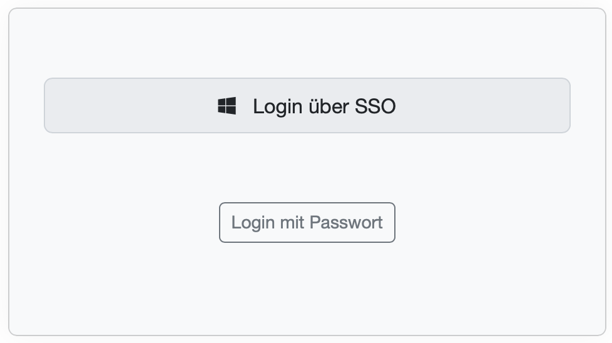Click the 'SSO' text in the top button
612x343 pixels.
click(375, 106)
